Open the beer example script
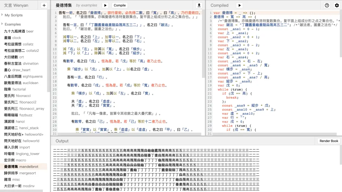 pyautogui.click(x=23, y=31)
